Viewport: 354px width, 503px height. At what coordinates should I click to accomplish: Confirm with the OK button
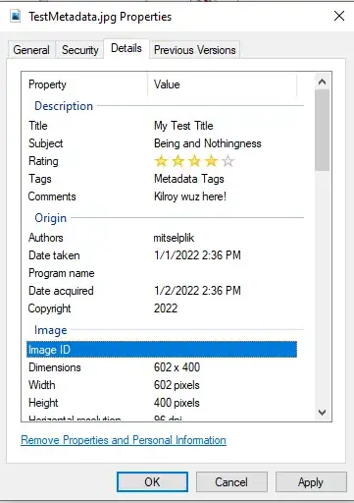pos(152,482)
